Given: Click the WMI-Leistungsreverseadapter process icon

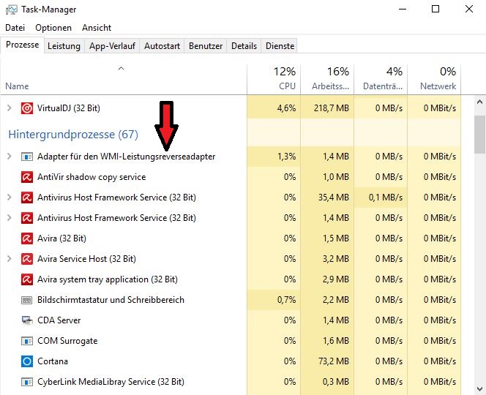Looking at the screenshot, I should [27, 157].
